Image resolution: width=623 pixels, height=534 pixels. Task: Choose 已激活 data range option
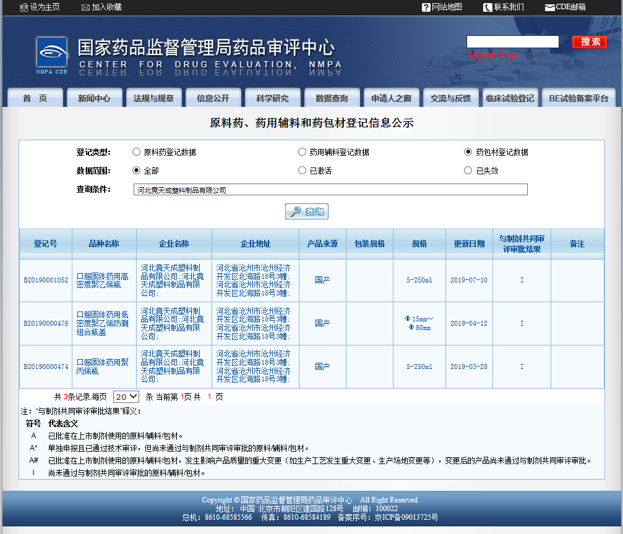click(x=302, y=171)
